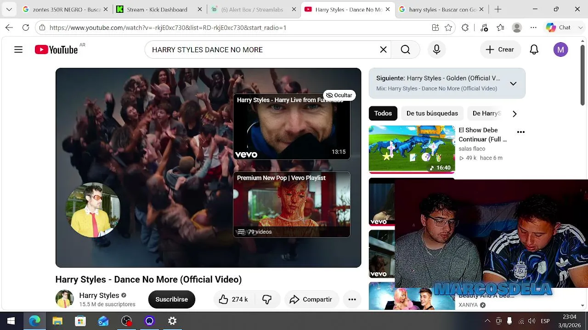Screen dimensions: 588x330
Task: Open the salas flaco channel name
Action: tap(472, 149)
